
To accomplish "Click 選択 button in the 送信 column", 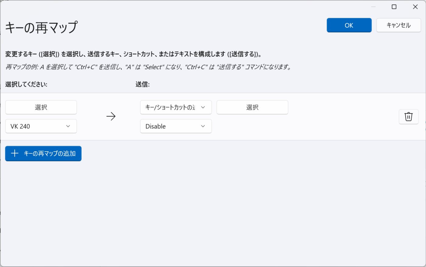I will point(252,107).
